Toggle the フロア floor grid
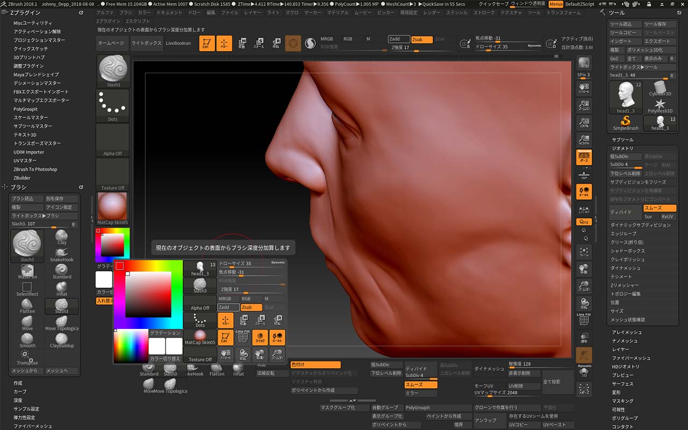 tap(584, 174)
